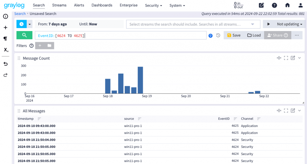Open the Graylog logo home link
The width and height of the screenshot is (307, 164).
[14, 5]
